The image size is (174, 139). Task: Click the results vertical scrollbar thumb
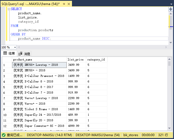(x=169, y=64)
